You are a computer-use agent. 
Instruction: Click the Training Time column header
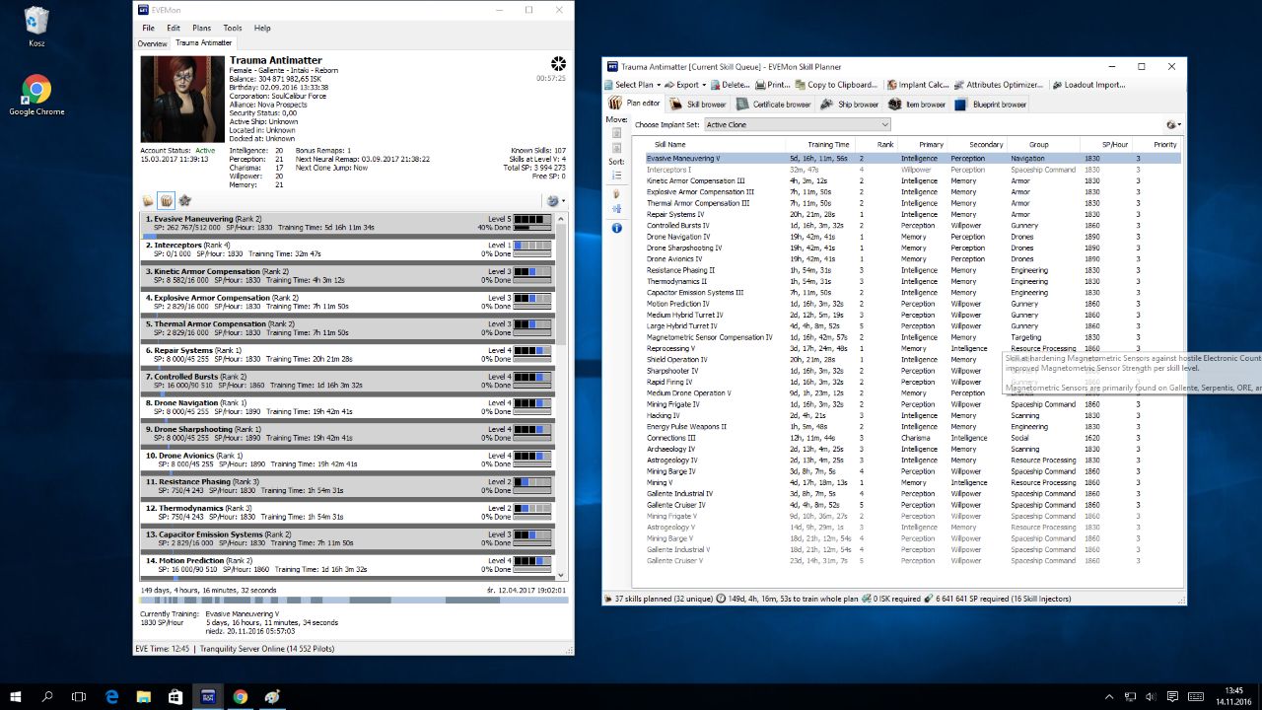pyautogui.click(x=827, y=144)
